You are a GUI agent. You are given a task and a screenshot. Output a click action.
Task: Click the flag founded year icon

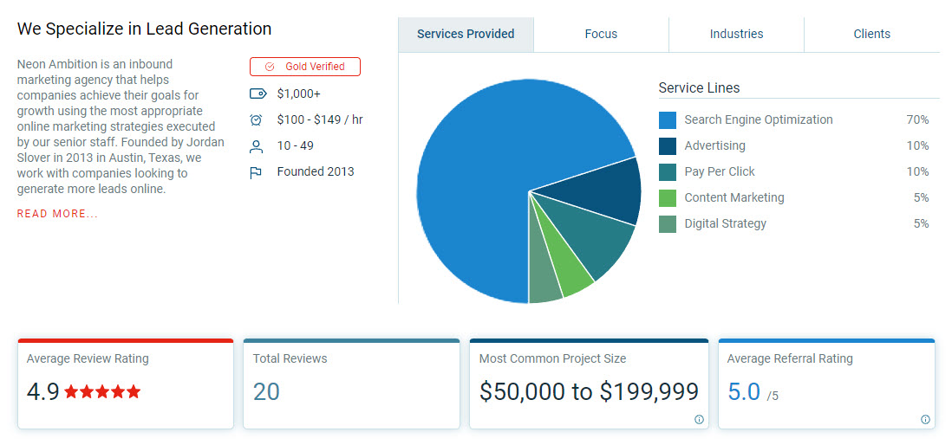[x=256, y=172]
